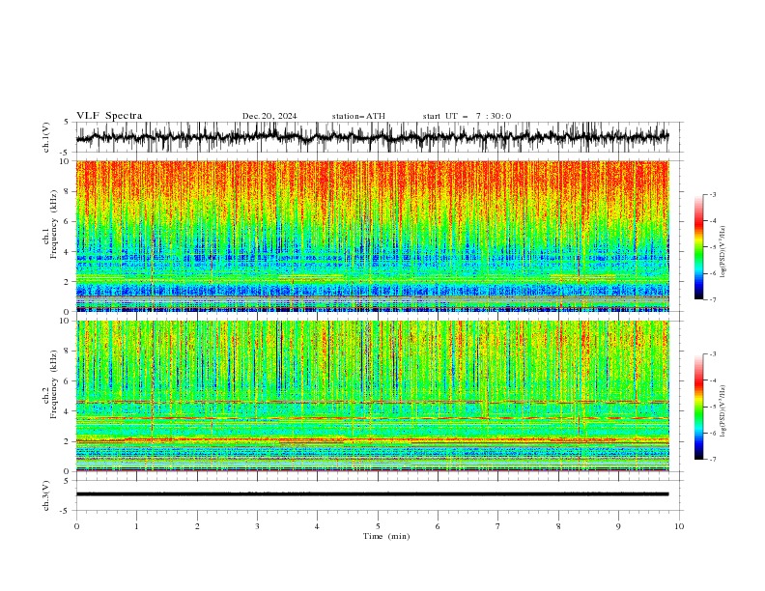The height and width of the screenshot is (591, 765).
Task: Click the "-5" tick on ch.3(V) axis
Action: [x=66, y=511]
